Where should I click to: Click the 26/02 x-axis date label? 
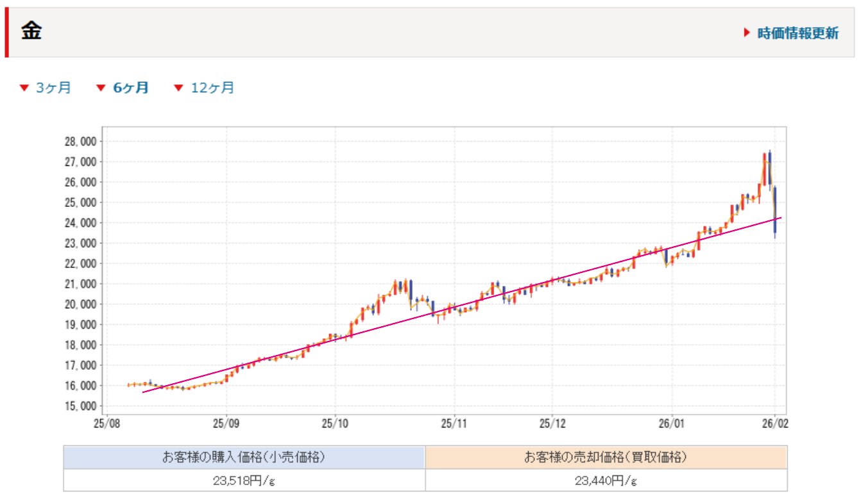pos(774,424)
